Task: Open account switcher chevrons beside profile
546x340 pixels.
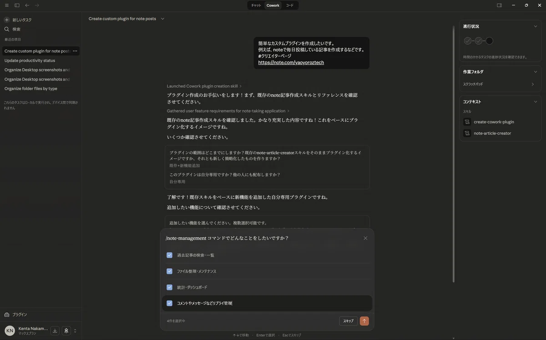Action: [75, 330]
